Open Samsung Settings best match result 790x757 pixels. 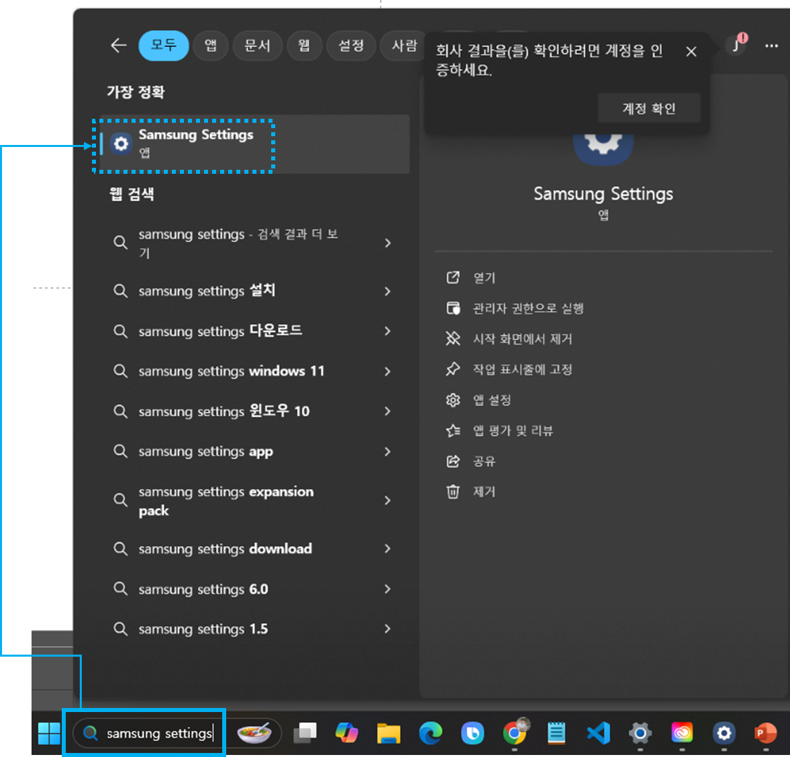click(x=254, y=144)
